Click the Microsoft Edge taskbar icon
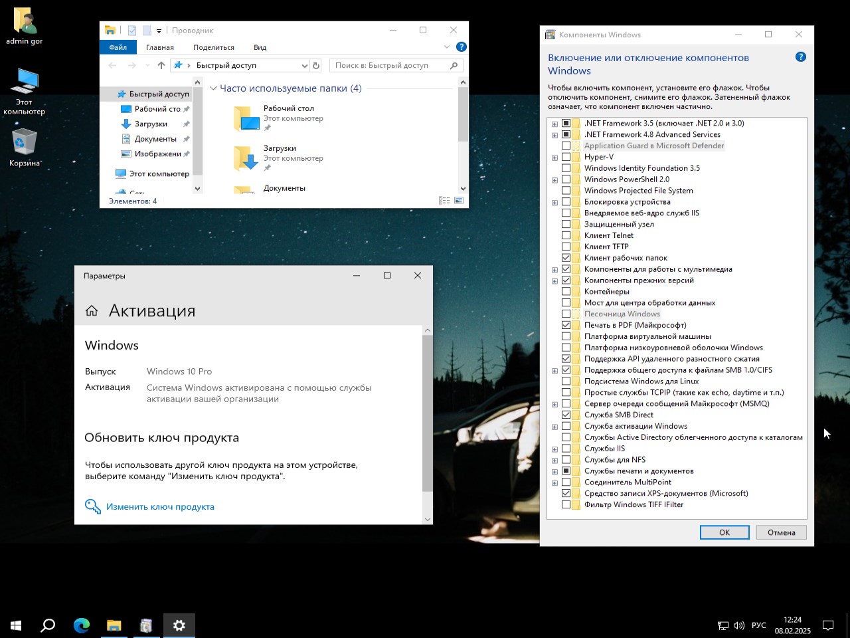Viewport: 850px width, 638px height. 81,625
